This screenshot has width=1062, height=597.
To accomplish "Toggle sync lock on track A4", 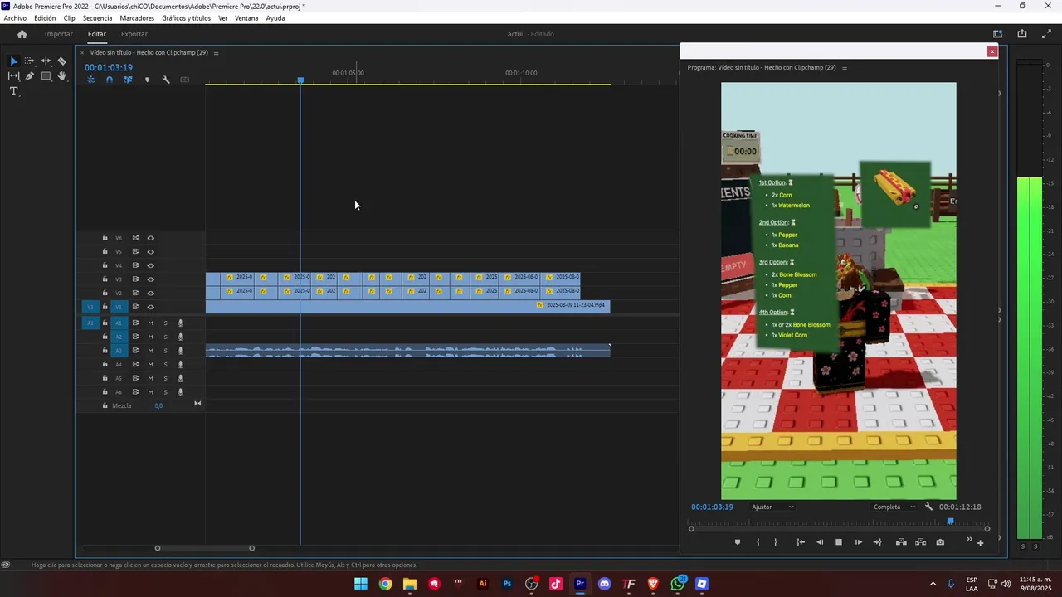I will coord(135,364).
